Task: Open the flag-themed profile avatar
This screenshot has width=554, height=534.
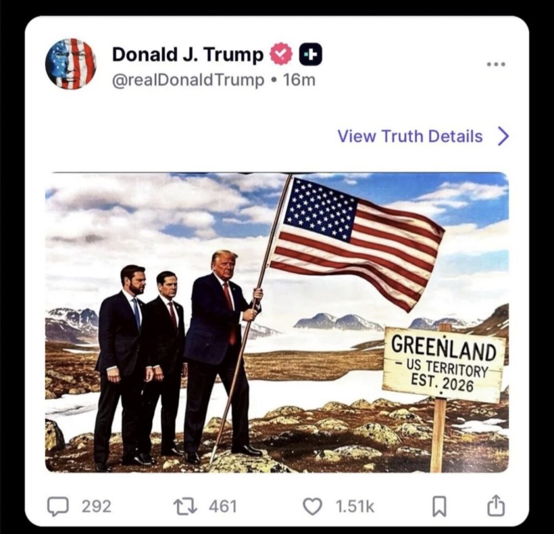Action: pyautogui.click(x=71, y=64)
